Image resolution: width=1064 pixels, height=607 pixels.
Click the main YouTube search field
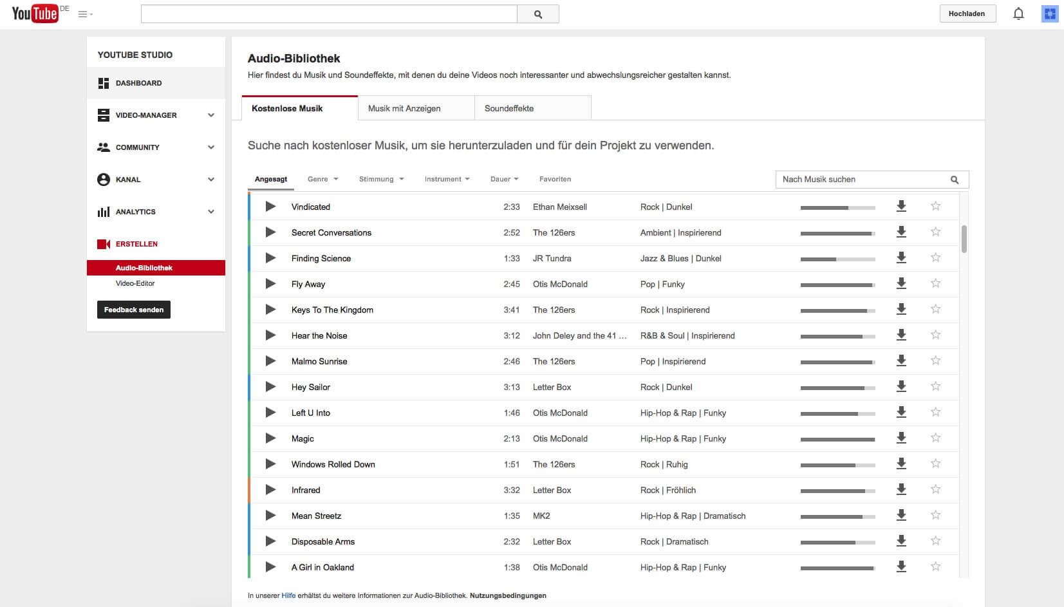coord(329,14)
